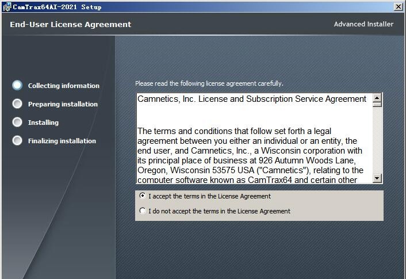Click the license scrollbar up arrow
406x279 pixels.
[x=377, y=98]
